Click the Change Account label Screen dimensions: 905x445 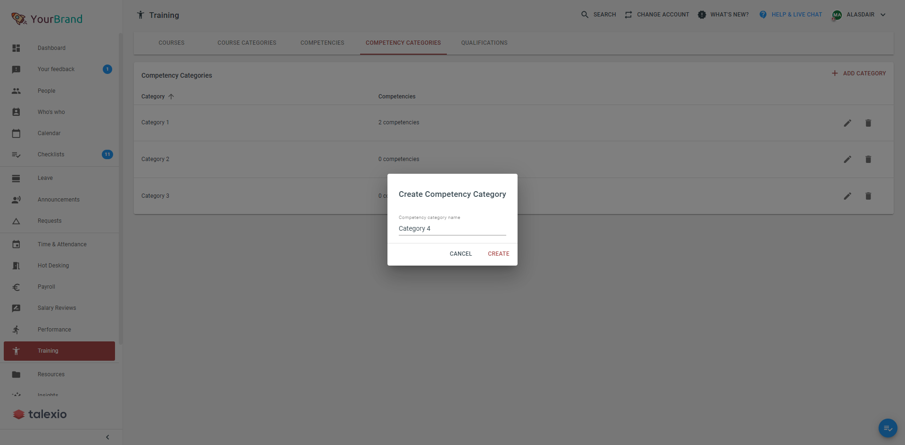(x=663, y=15)
